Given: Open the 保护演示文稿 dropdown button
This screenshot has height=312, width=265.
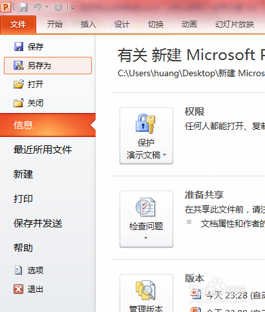Looking at the screenshot, I should tap(146, 136).
